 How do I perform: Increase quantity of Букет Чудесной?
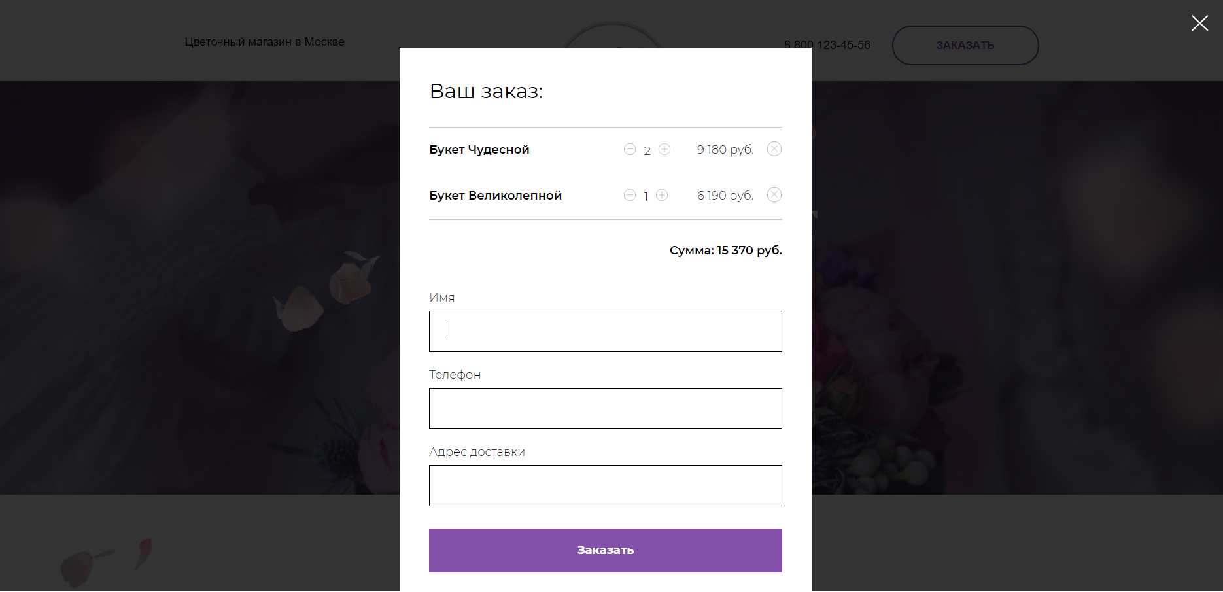(664, 149)
